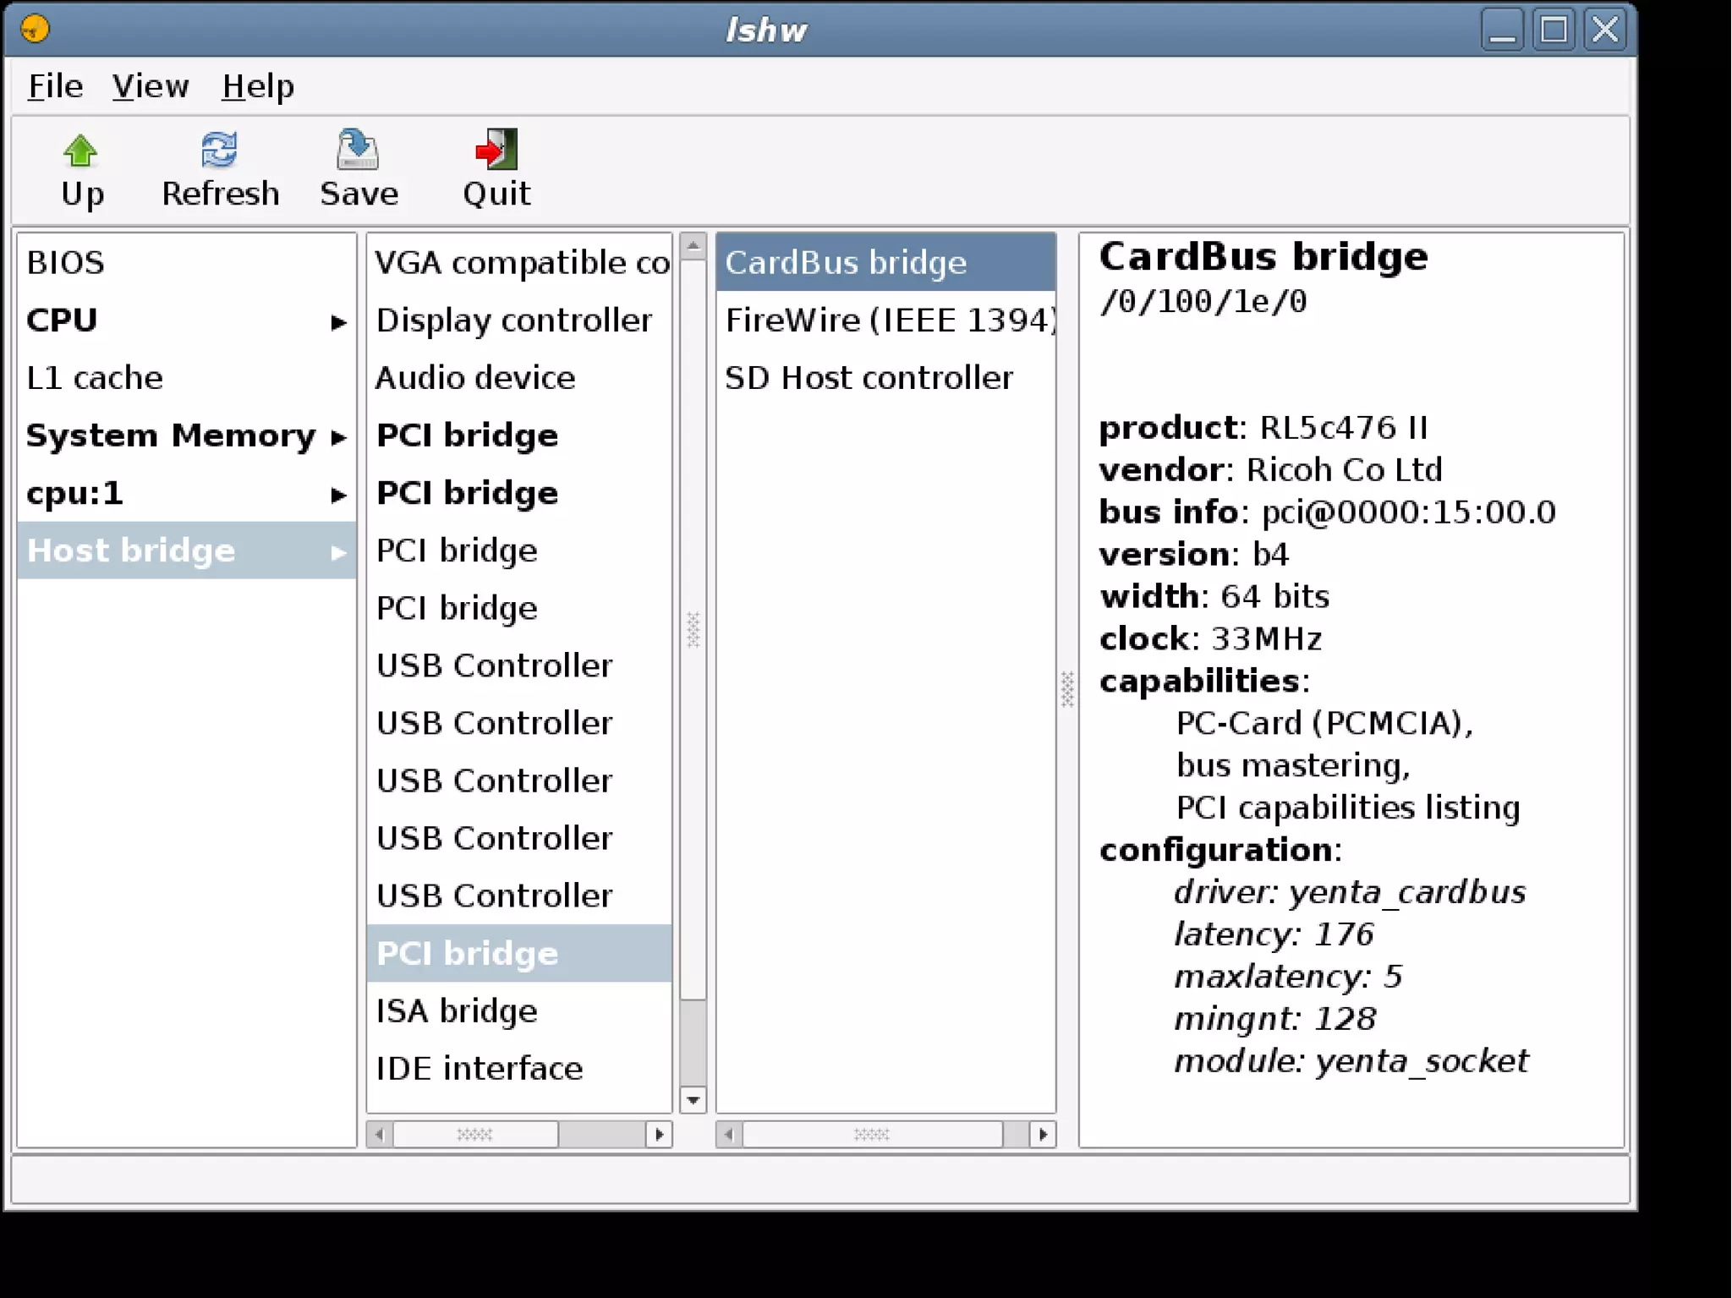Click right arrow of middle horizontal scrollbar

point(659,1134)
